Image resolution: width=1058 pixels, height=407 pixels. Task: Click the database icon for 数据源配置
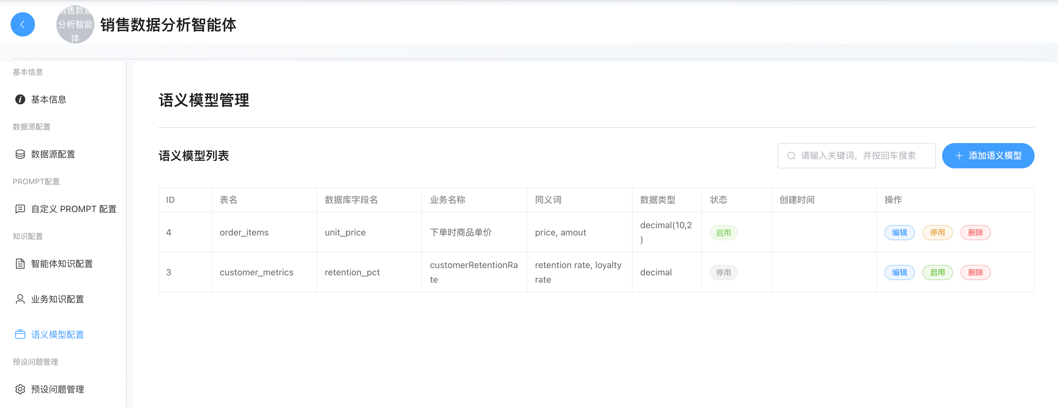tap(20, 154)
